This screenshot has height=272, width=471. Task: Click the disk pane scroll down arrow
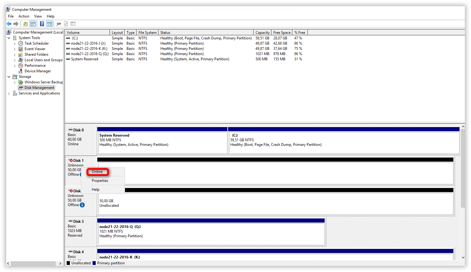[x=463, y=257]
